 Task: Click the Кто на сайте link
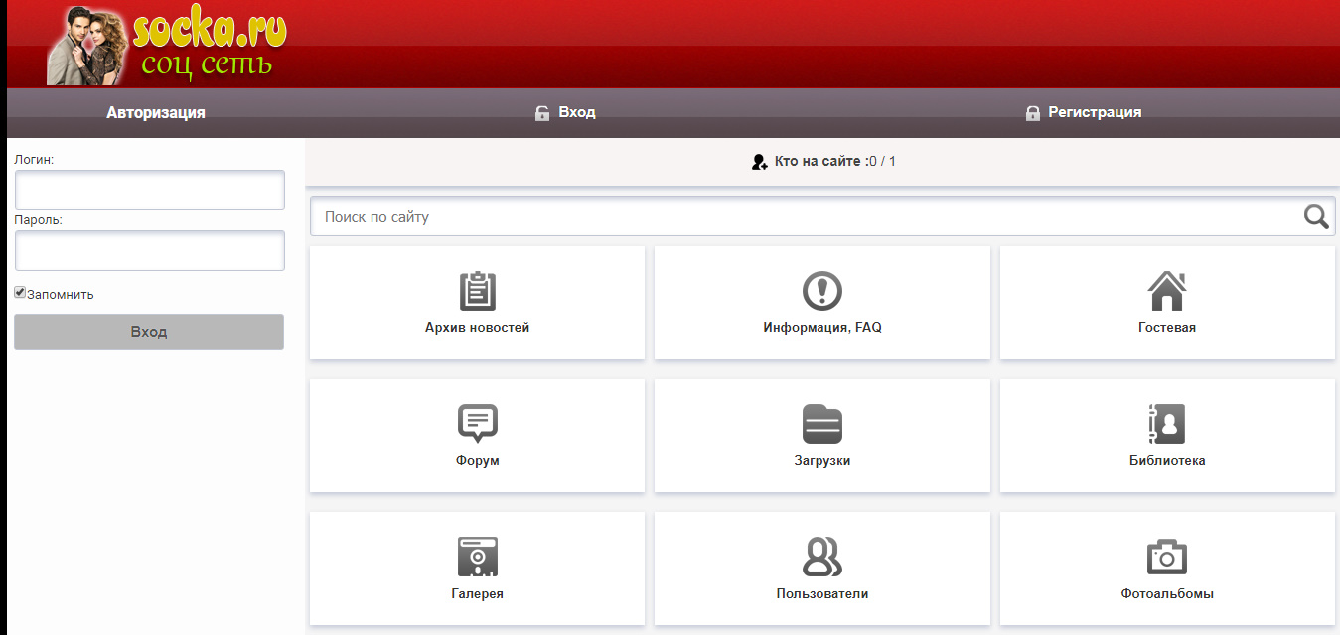(x=820, y=161)
